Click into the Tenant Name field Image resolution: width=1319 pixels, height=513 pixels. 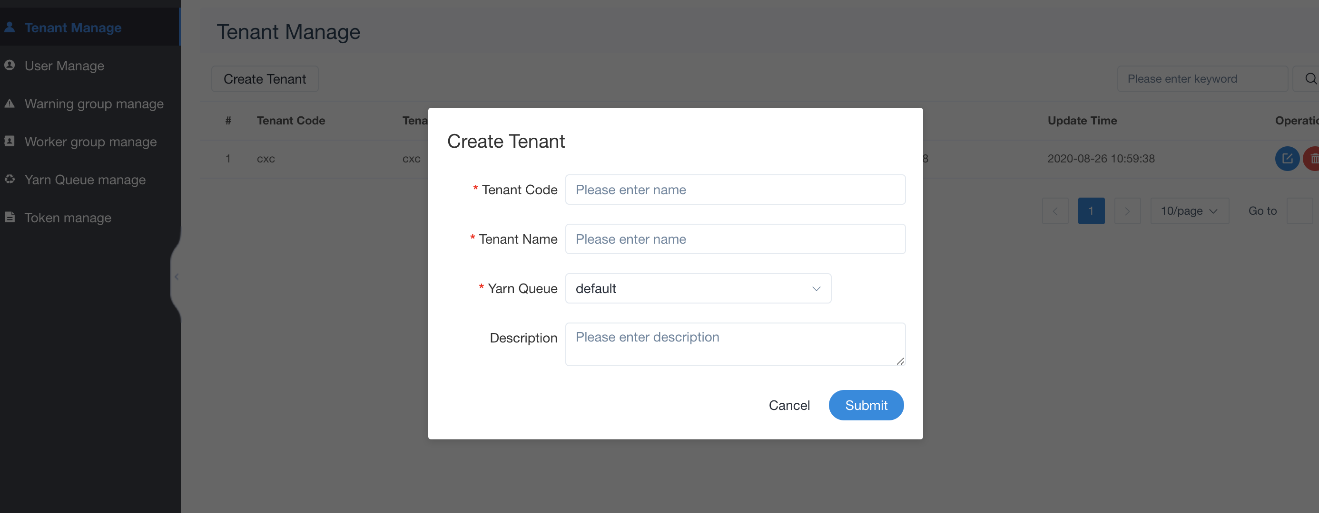(735, 239)
